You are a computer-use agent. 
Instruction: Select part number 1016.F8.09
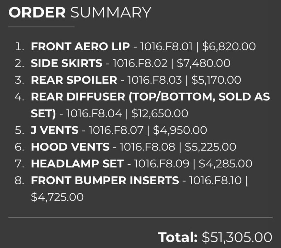[x=161, y=164]
